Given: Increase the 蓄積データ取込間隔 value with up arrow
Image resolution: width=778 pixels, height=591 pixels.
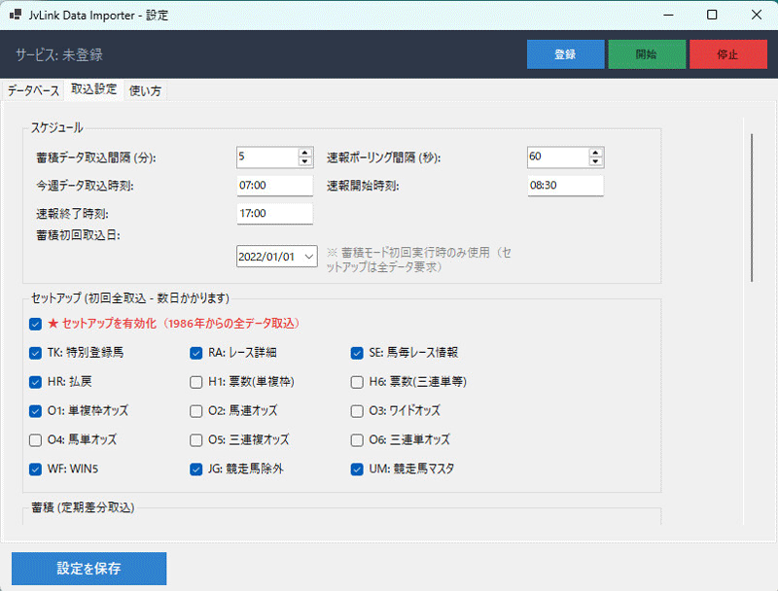Looking at the screenshot, I should (305, 153).
